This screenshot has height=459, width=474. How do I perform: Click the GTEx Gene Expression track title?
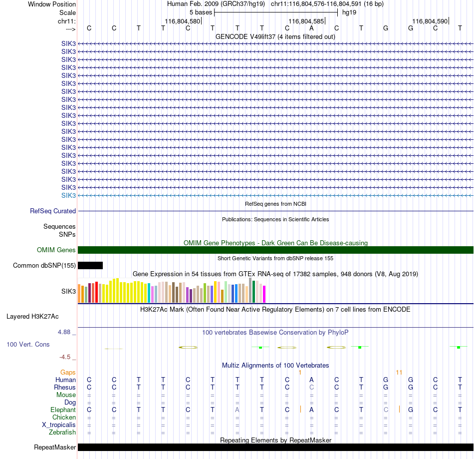tap(275, 274)
